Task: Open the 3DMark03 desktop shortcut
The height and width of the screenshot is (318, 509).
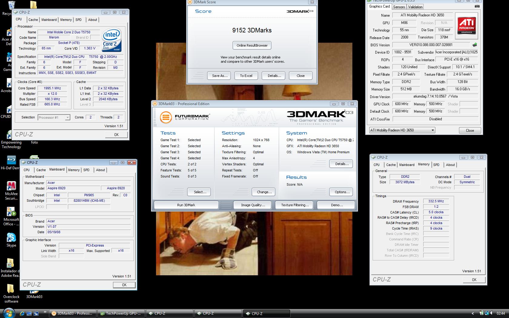Action: click(x=34, y=294)
